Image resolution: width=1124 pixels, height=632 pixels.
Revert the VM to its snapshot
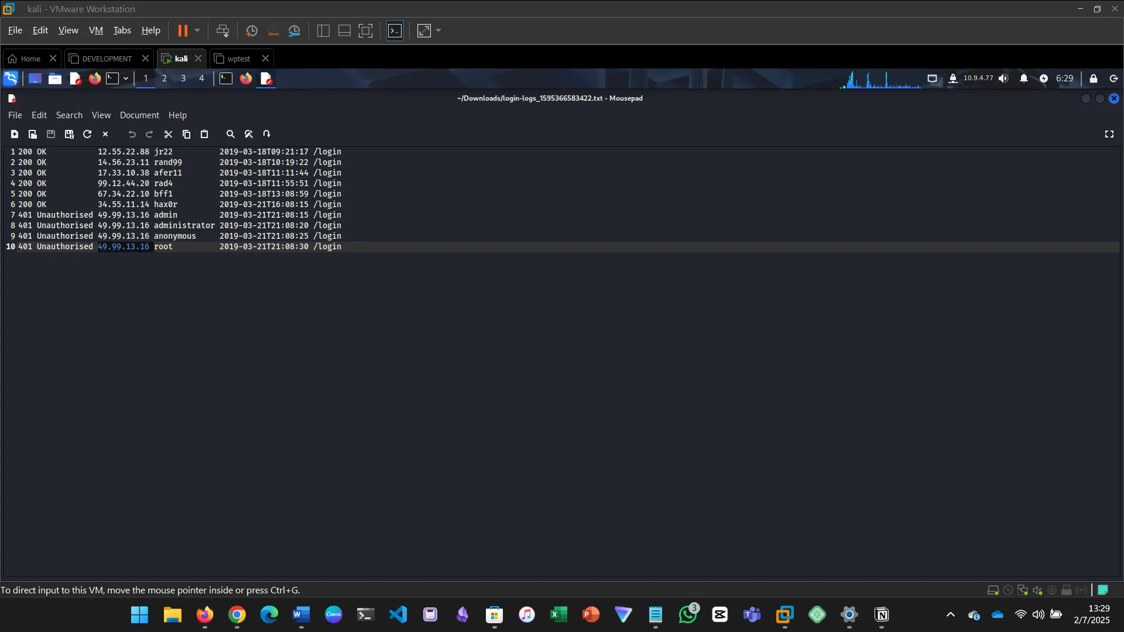(273, 30)
